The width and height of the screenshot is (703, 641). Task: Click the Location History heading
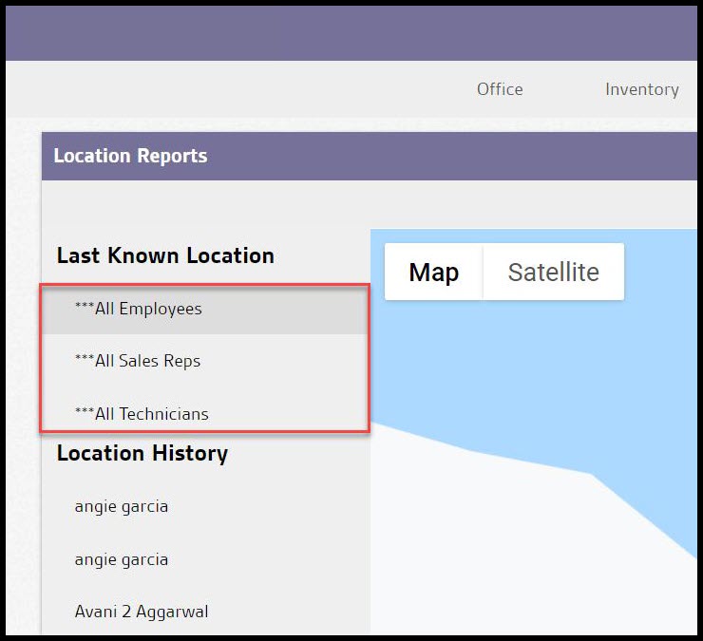[x=142, y=453]
